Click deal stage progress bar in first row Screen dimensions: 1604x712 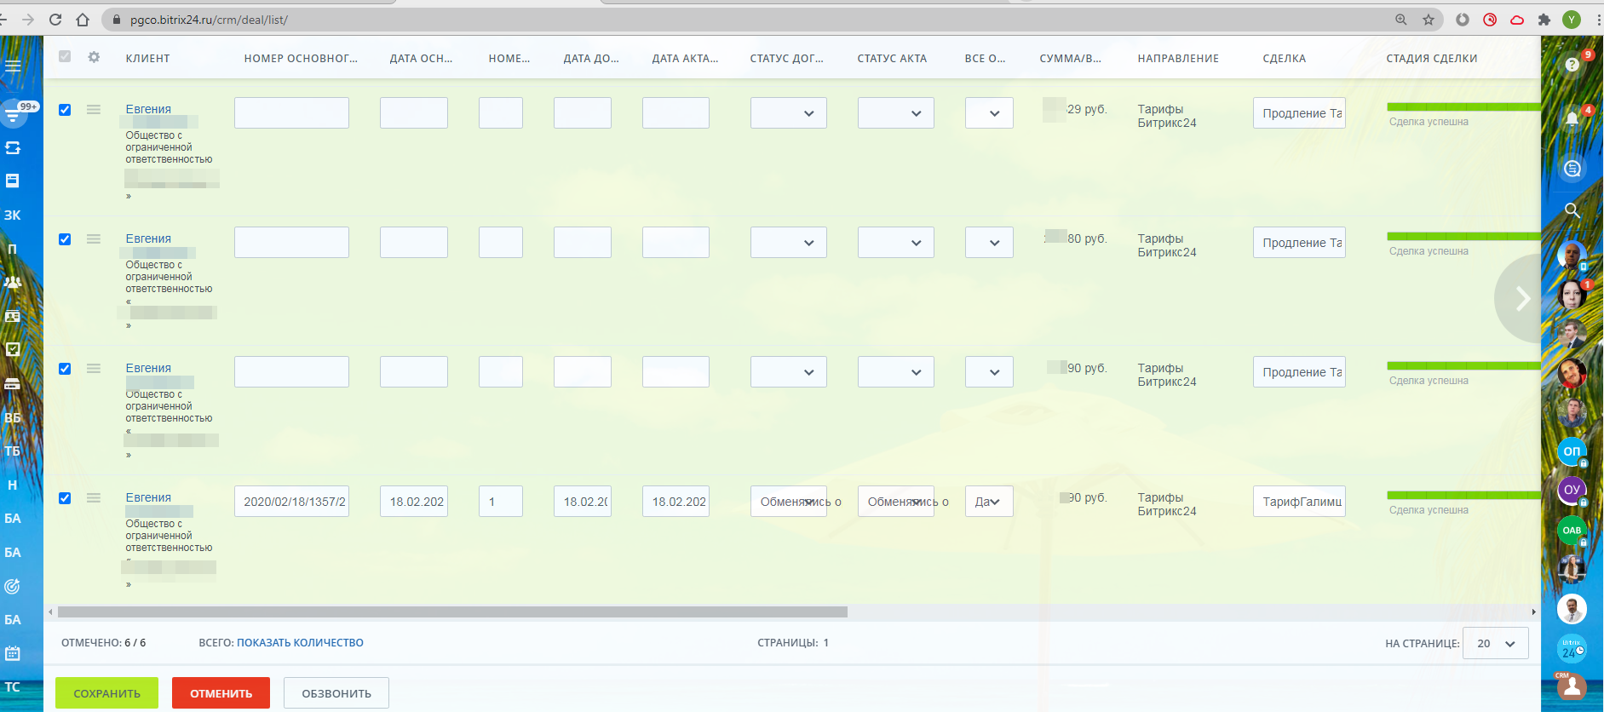click(x=1463, y=107)
